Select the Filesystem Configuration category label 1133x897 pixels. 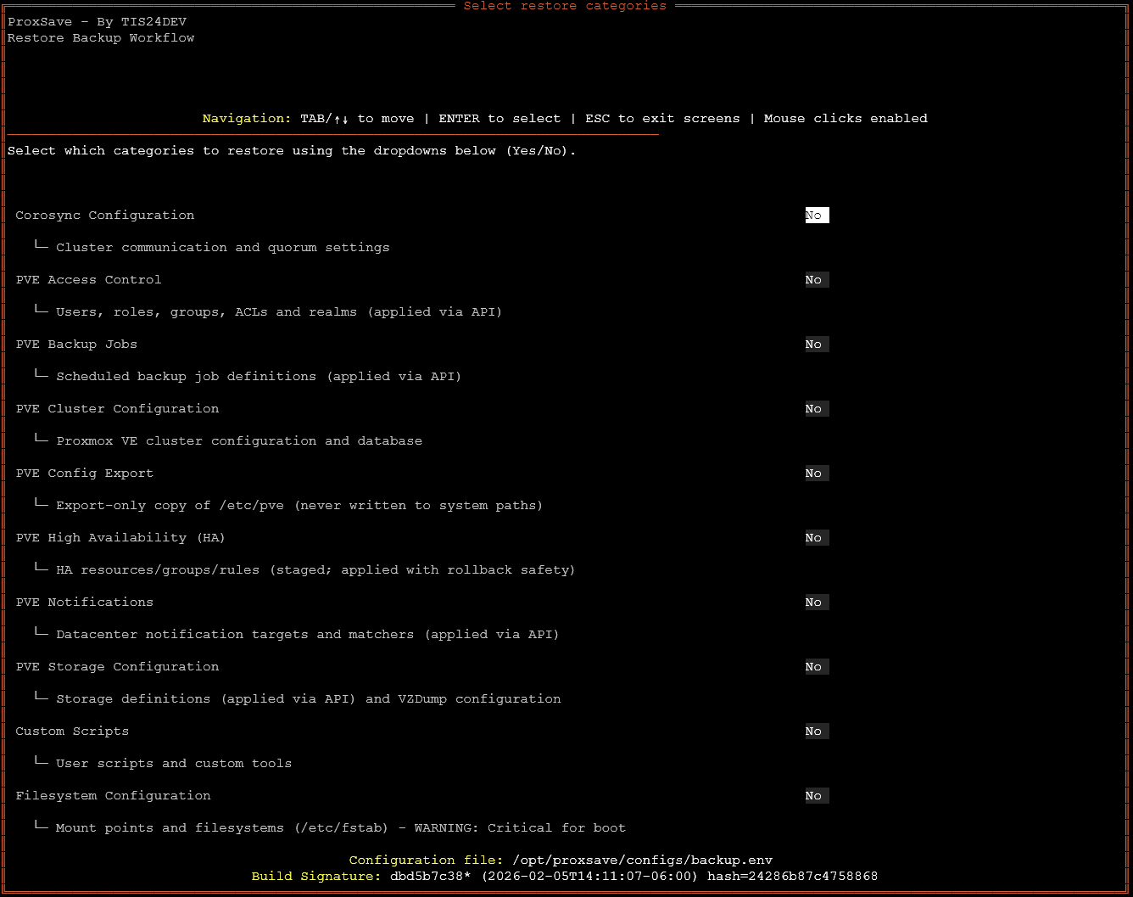[x=113, y=795]
